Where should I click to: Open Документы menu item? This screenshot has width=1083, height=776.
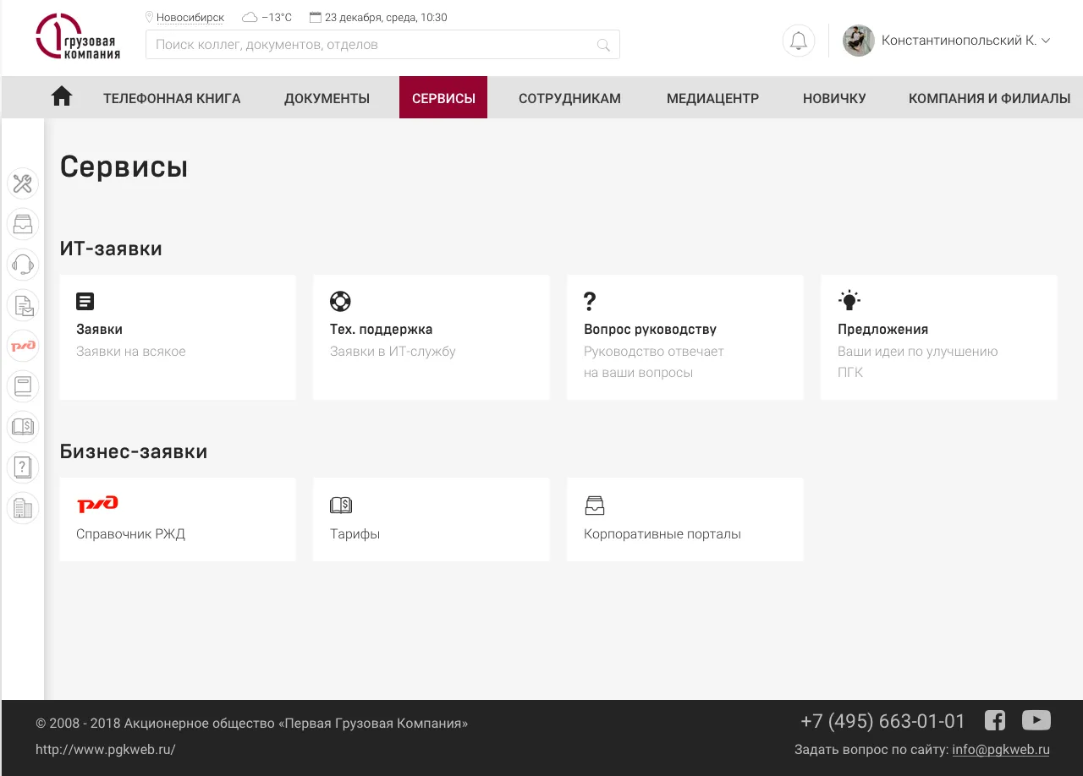tap(327, 98)
